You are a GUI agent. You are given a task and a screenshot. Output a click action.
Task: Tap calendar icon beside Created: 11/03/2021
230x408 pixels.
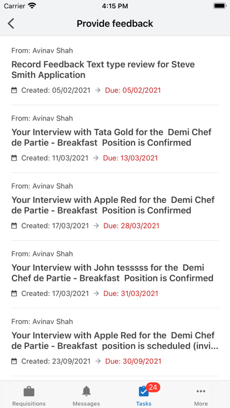(14, 158)
